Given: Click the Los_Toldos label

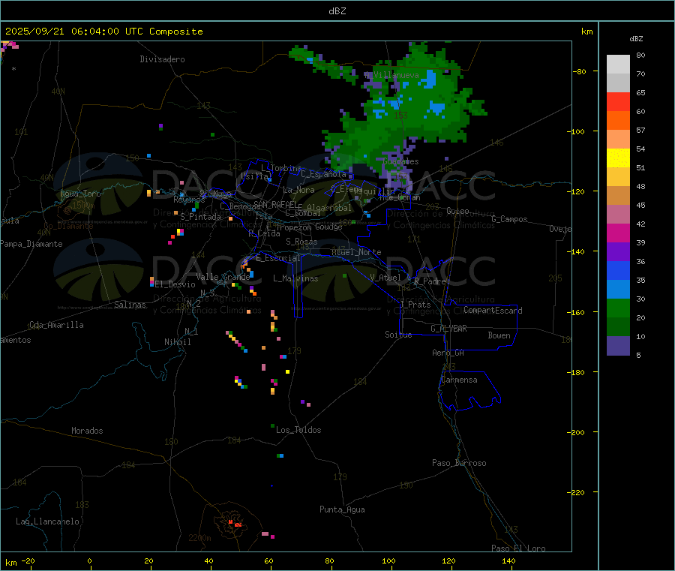Looking at the screenshot, I should click(x=298, y=430).
